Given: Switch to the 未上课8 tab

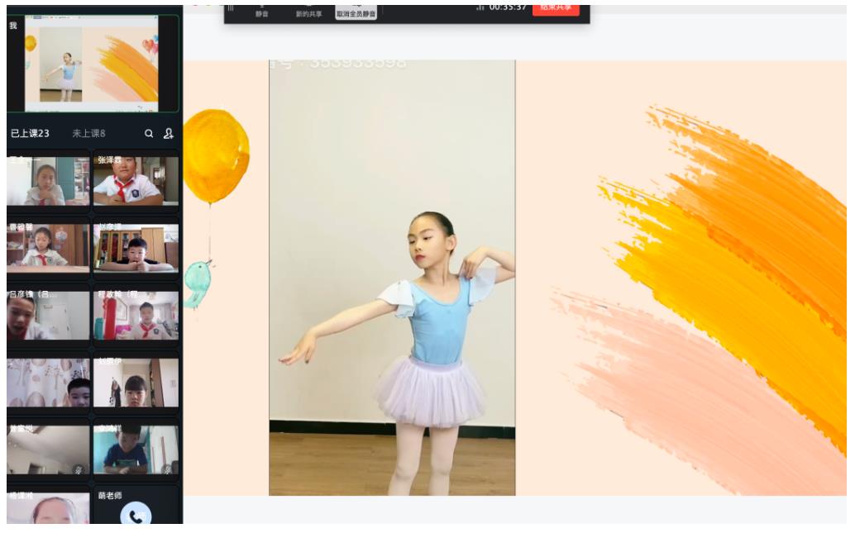Looking at the screenshot, I should coord(88,133).
